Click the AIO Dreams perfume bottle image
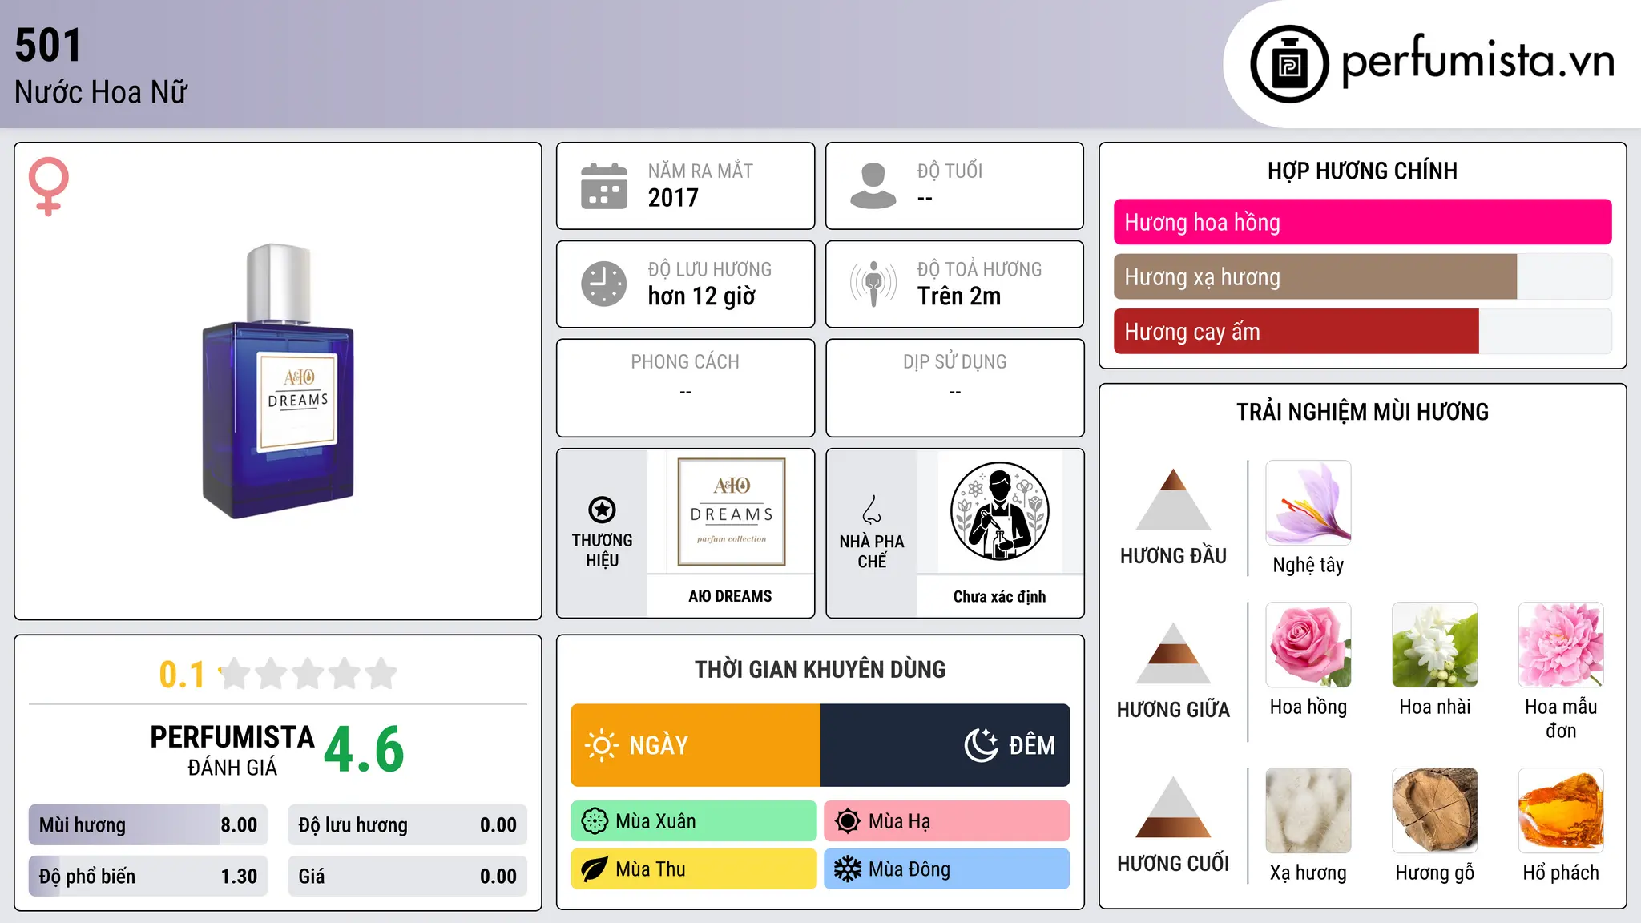 pos(278,381)
